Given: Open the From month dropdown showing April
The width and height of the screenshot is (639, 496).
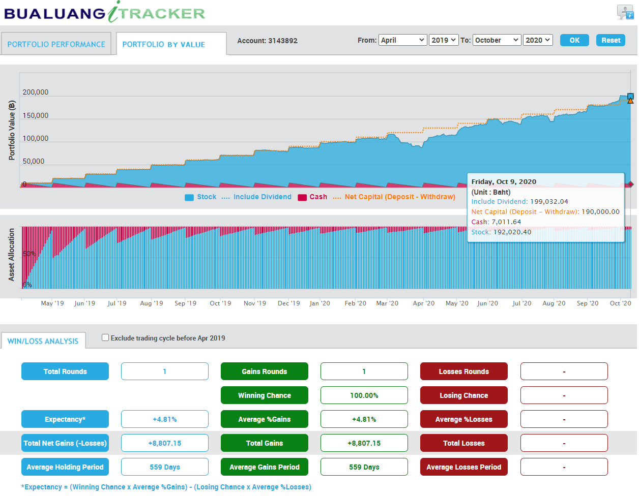Looking at the screenshot, I should click(x=402, y=40).
